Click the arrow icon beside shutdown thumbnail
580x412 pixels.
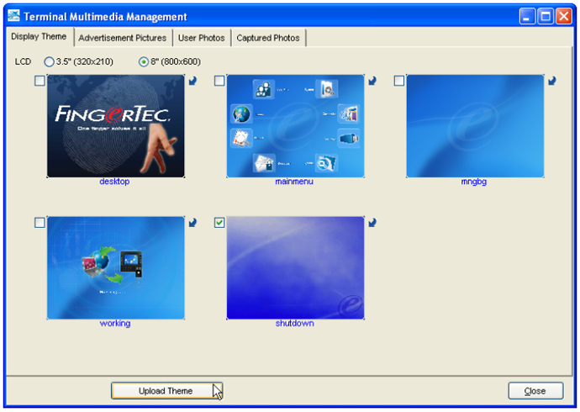point(372,223)
